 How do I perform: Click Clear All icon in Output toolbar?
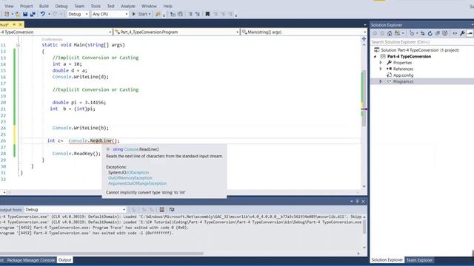tap(161, 210)
